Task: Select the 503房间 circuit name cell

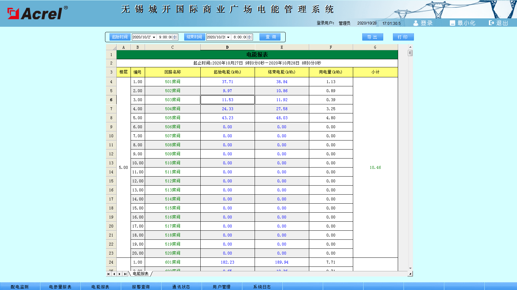Action: click(173, 100)
